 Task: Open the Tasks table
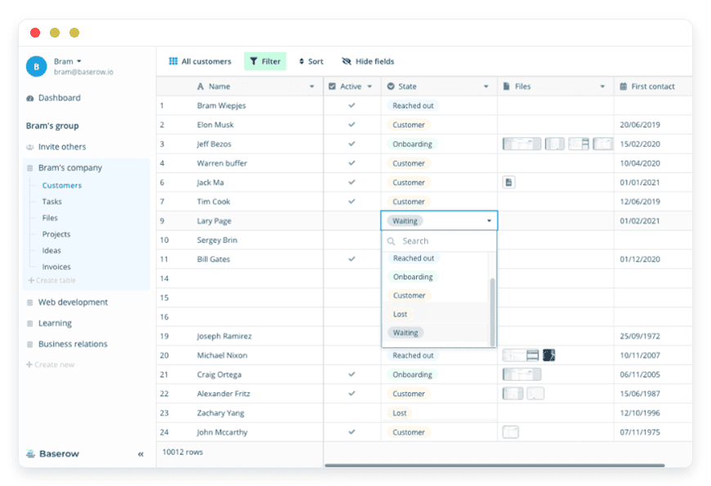(52, 202)
